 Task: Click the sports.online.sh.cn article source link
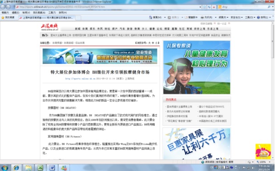[80, 79]
